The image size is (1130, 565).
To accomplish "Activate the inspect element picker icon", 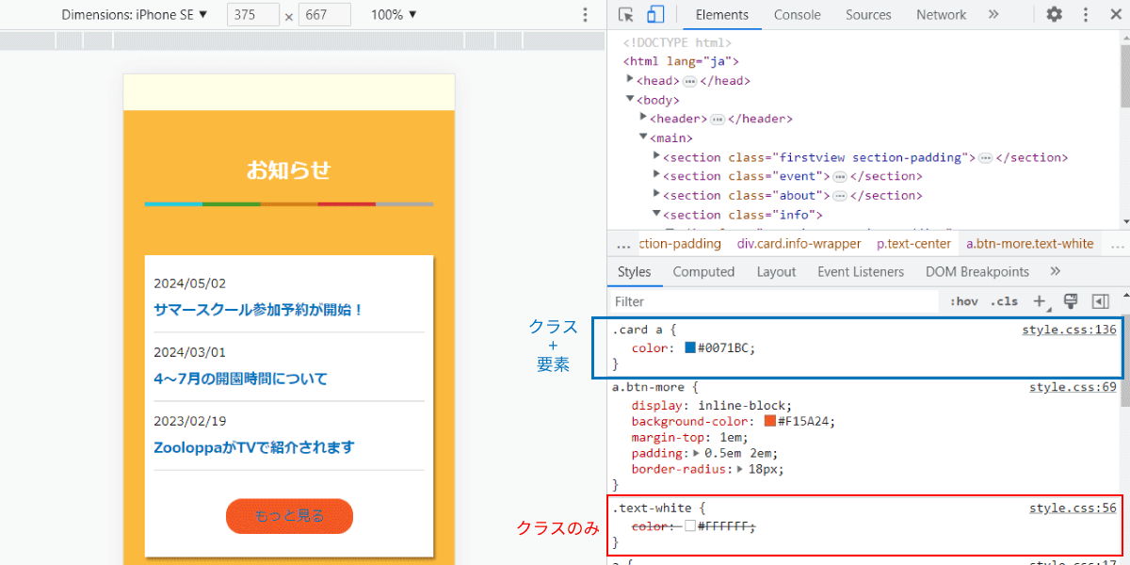I will pos(626,14).
